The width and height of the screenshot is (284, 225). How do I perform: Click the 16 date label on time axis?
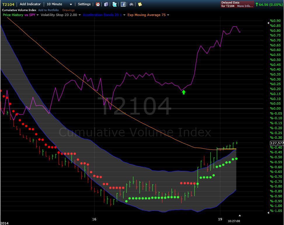[94, 219]
